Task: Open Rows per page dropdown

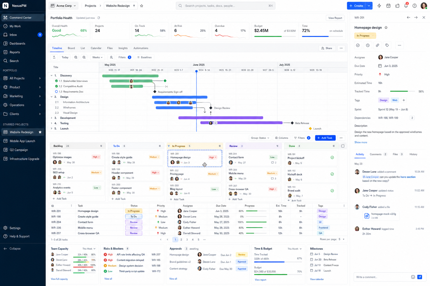Action: pos(341,239)
